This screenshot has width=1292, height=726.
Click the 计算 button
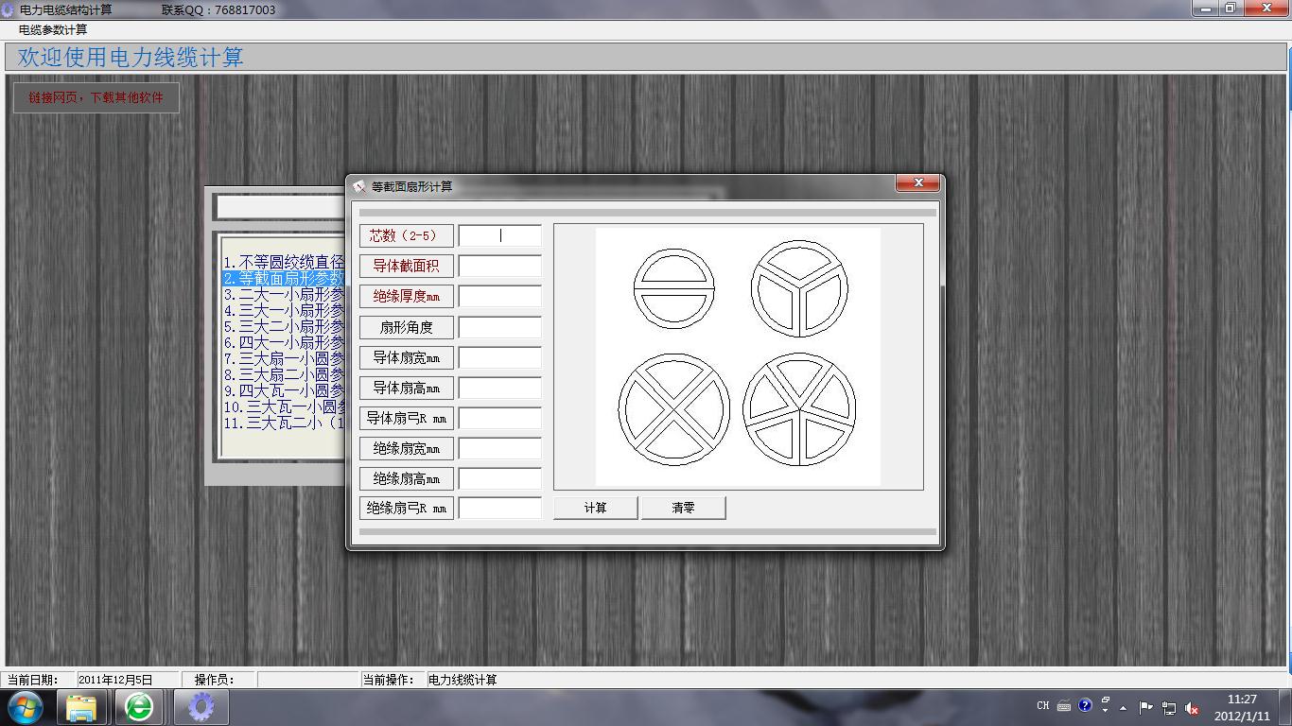[595, 508]
